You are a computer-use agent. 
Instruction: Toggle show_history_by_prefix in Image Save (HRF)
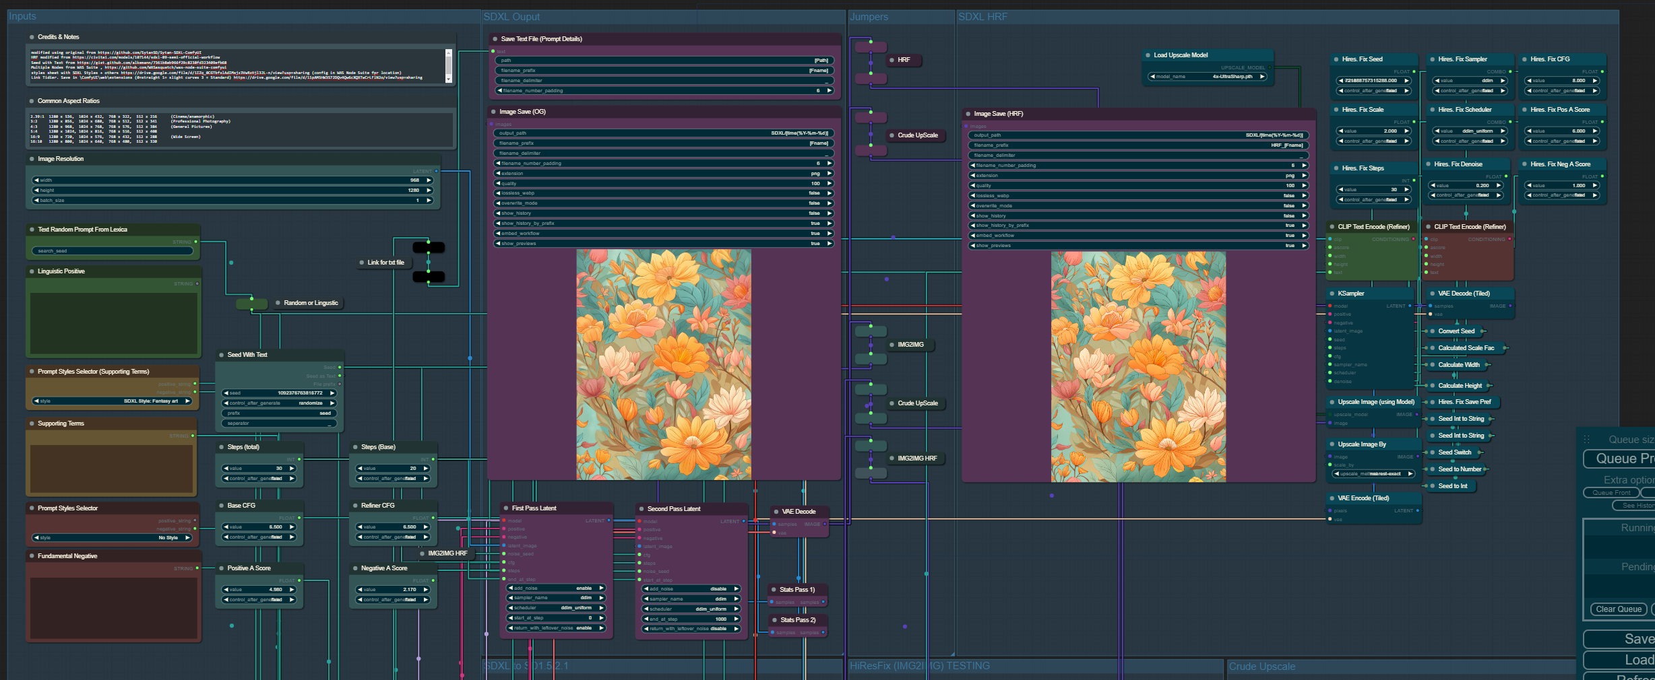(x=1139, y=226)
